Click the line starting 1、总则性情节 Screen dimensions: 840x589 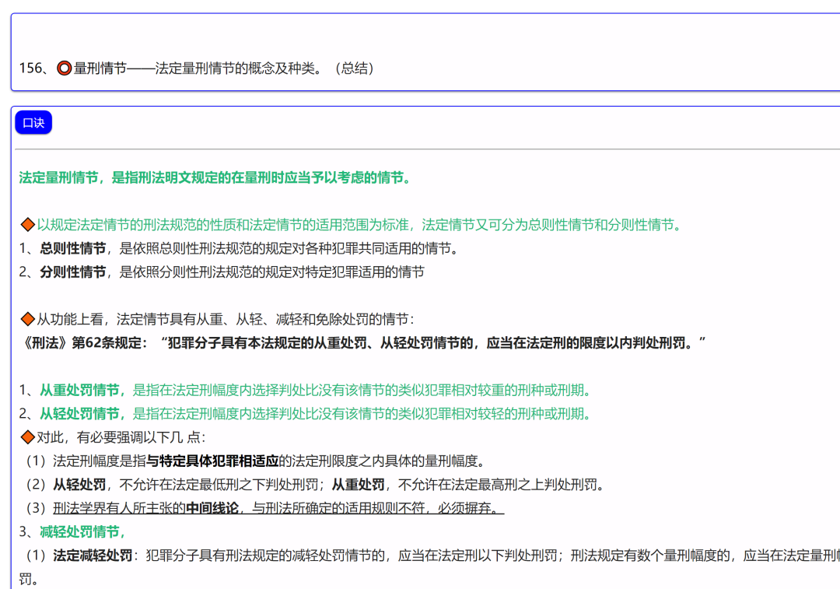[x=240, y=249]
